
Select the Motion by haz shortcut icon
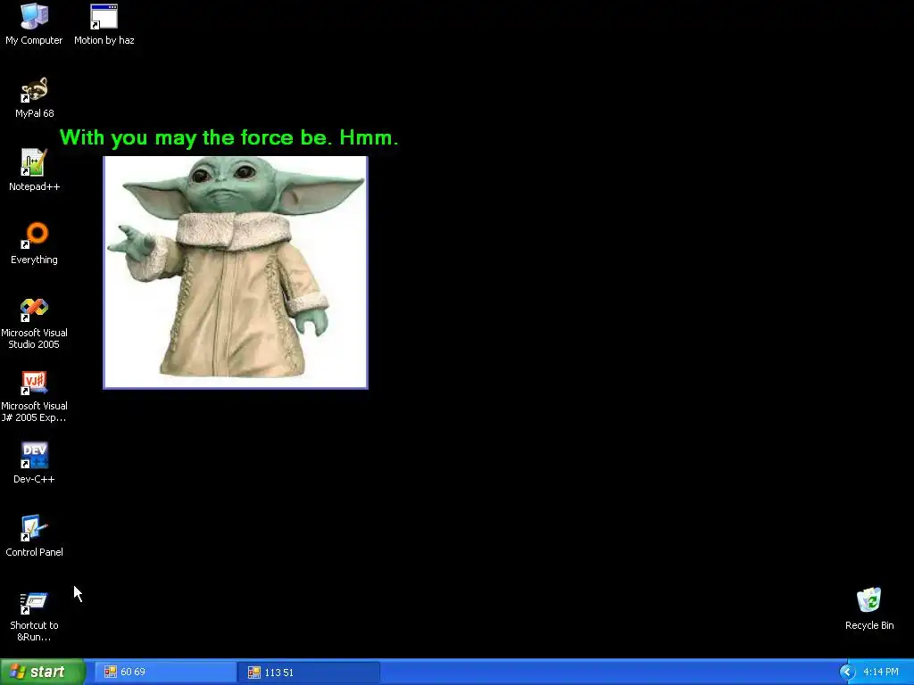(104, 16)
